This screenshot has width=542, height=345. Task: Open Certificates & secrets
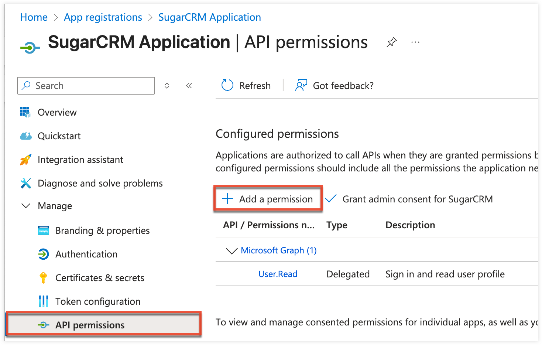point(100,277)
